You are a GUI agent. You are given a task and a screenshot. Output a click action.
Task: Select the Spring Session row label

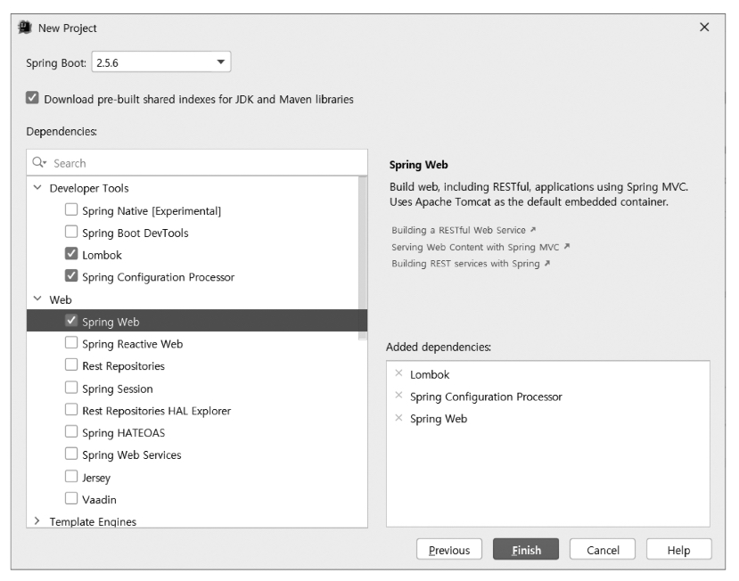click(118, 389)
